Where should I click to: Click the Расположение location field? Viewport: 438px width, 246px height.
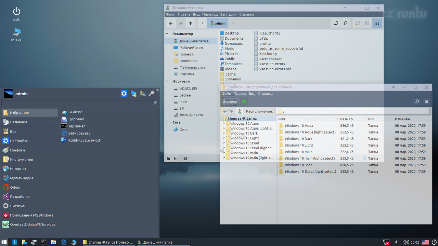[x=352, y=111]
